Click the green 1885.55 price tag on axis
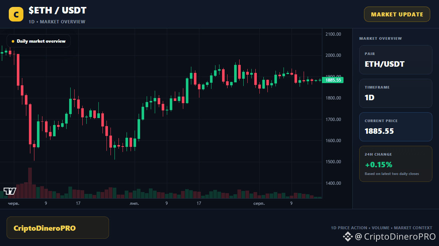Image resolution: width=439 pixels, height=246 pixels. 333,80
